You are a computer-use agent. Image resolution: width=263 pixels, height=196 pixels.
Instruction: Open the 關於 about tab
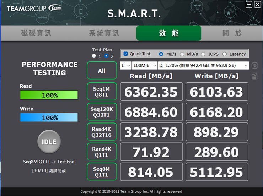pyautogui.click(x=232, y=33)
